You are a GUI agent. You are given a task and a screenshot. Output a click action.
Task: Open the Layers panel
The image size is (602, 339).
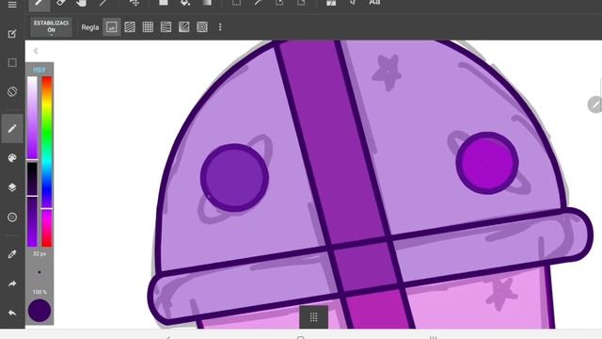point(12,187)
